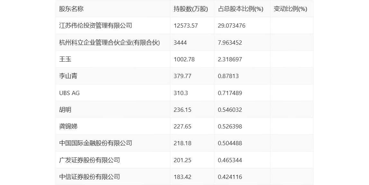Select 中国国际金融股份有限公司 shareholder name
The height and width of the screenshot is (185, 369).
(95, 143)
